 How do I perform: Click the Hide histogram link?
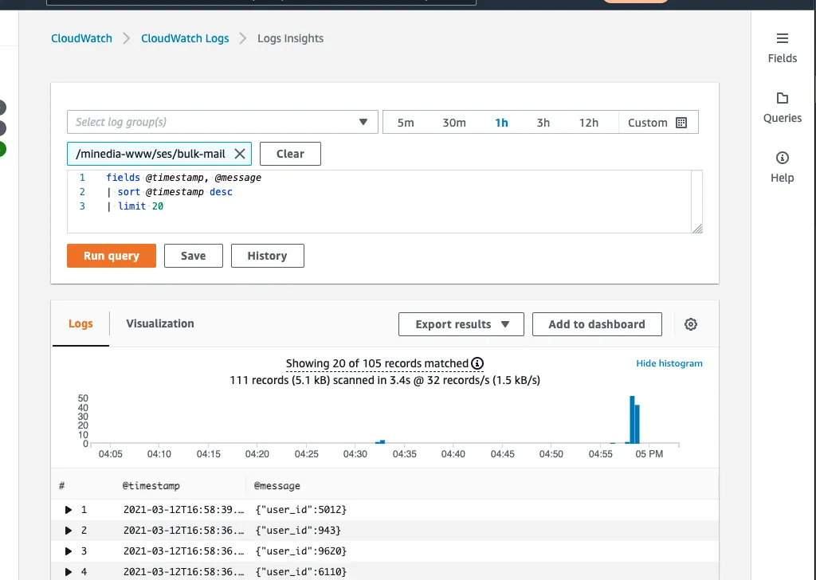pos(669,363)
